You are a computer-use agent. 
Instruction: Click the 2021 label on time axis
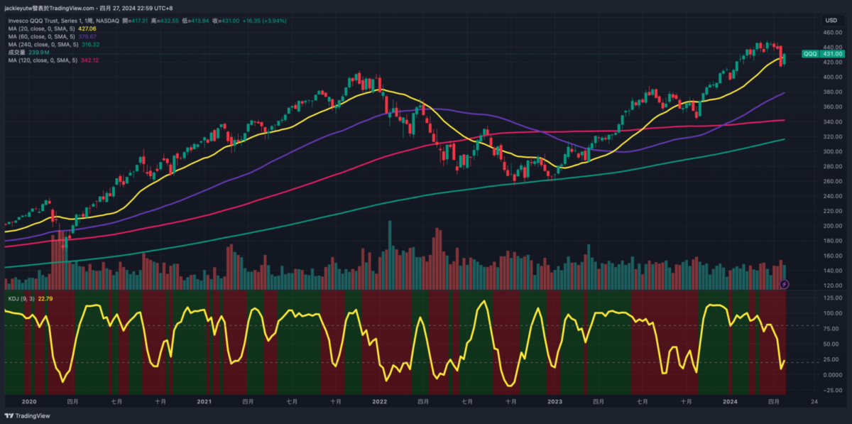click(x=204, y=402)
